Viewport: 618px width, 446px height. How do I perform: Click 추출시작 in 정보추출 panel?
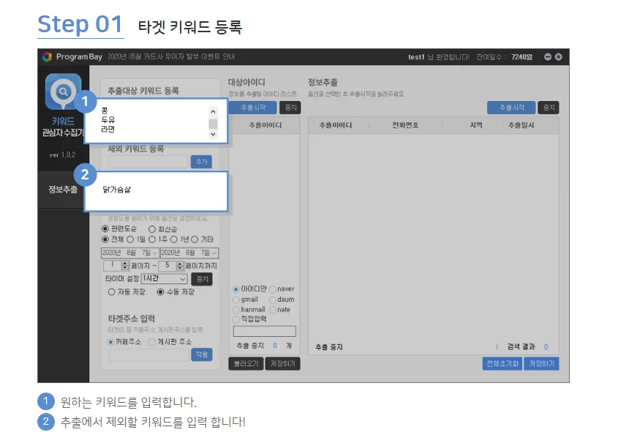click(511, 108)
